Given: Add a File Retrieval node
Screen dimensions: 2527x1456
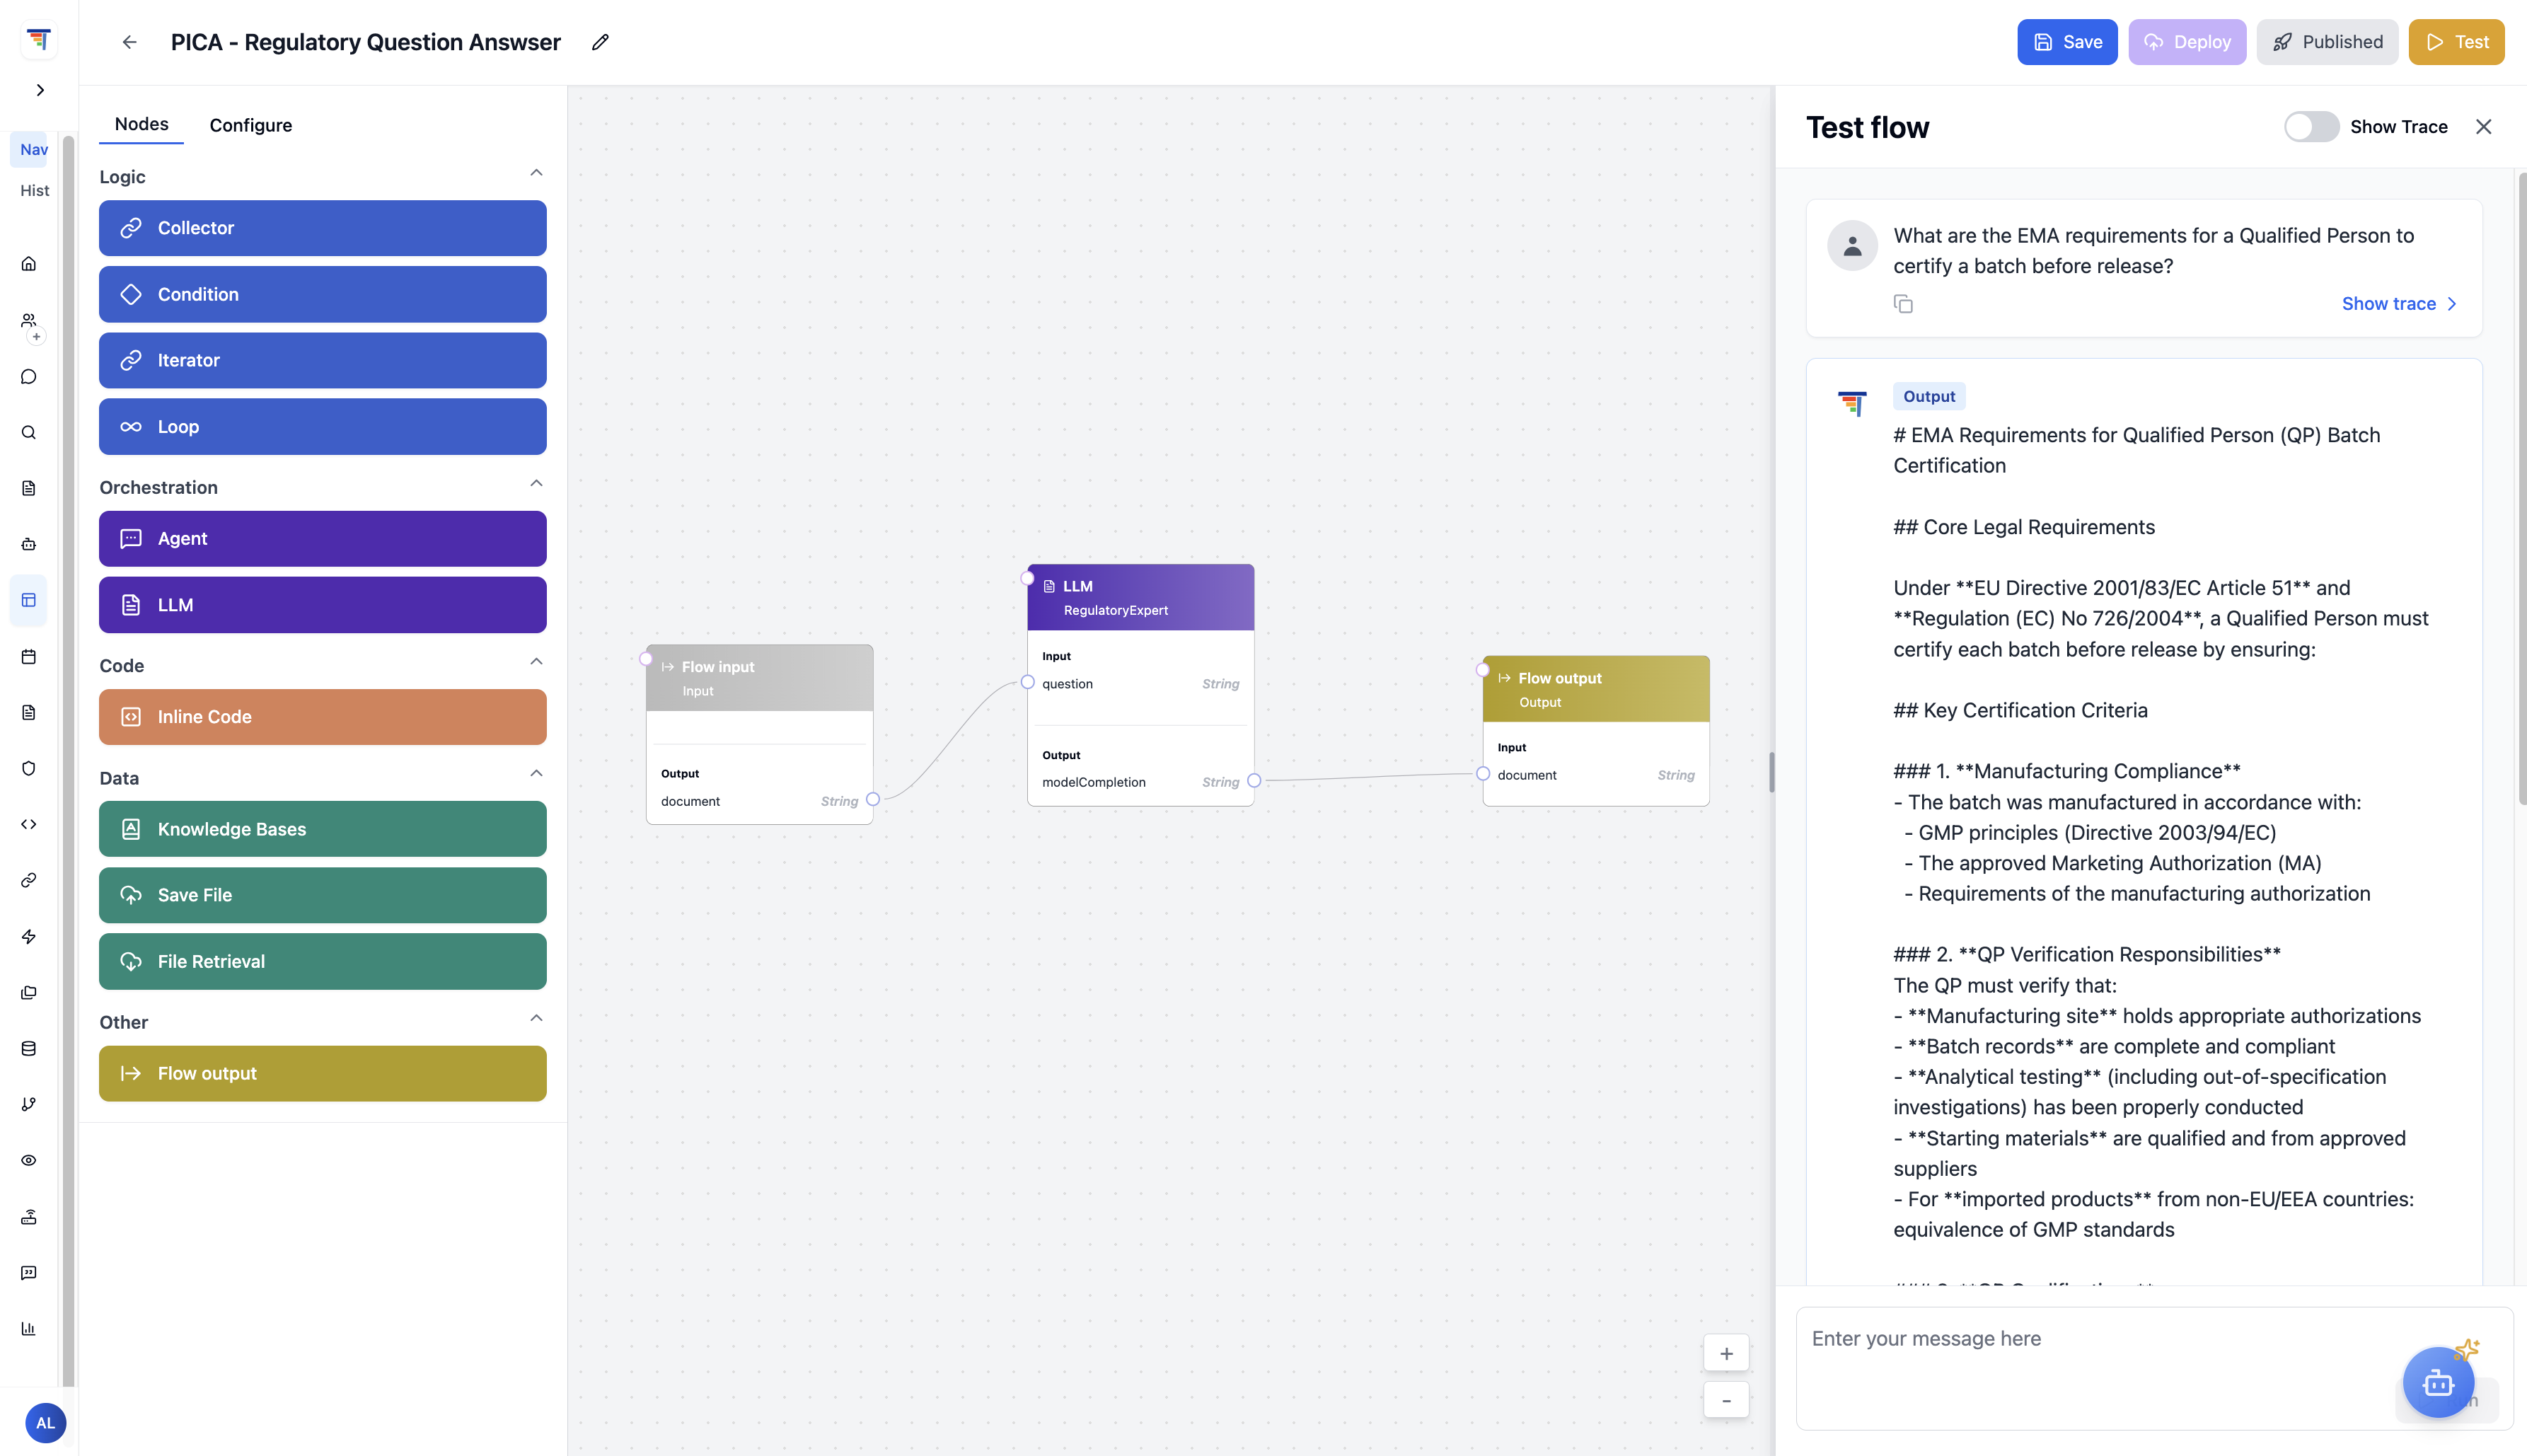Looking at the screenshot, I should [322, 962].
